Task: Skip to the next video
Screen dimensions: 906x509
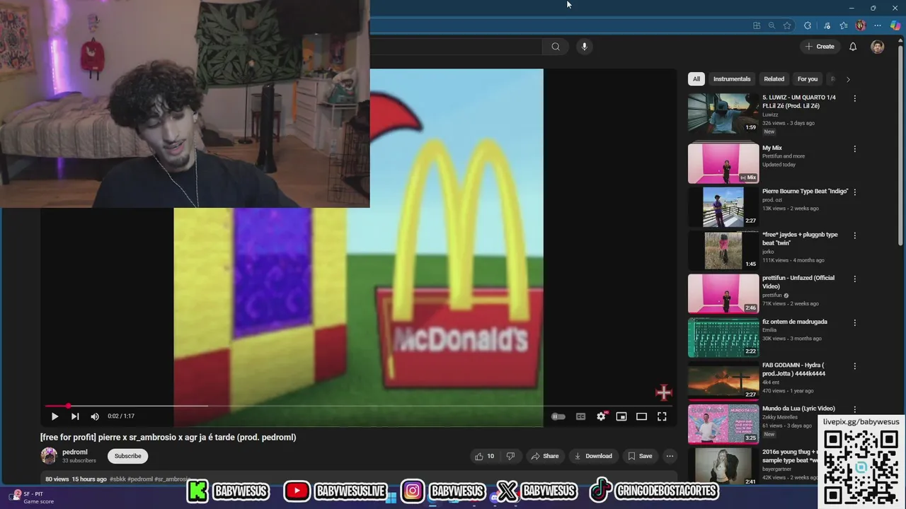Action: [x=74, y=416]
